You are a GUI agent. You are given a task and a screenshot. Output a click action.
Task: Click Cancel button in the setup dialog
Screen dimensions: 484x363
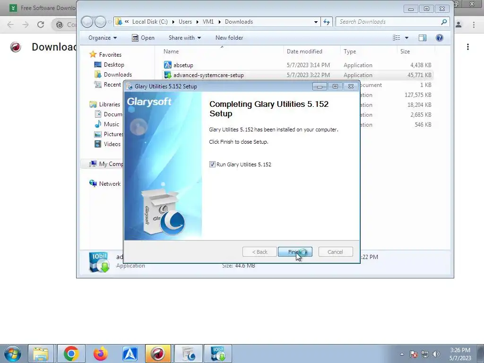(335, 252)
